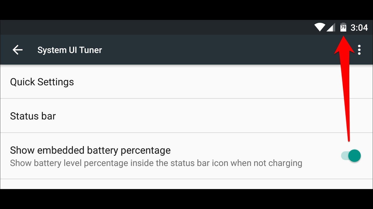
Task: Tap the cellular signal icon
Action: (331, 28)
